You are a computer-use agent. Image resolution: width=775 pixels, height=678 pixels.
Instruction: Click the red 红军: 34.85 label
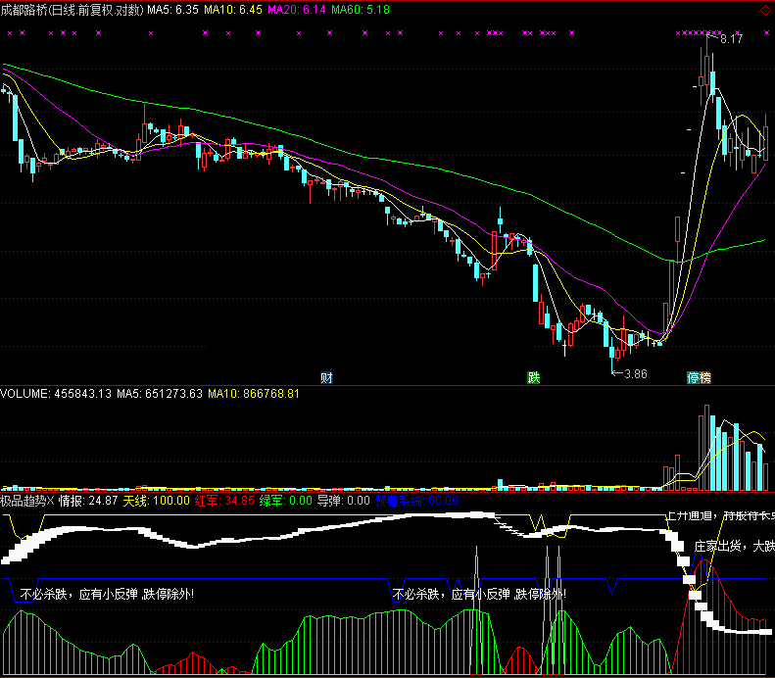(224, 500)
